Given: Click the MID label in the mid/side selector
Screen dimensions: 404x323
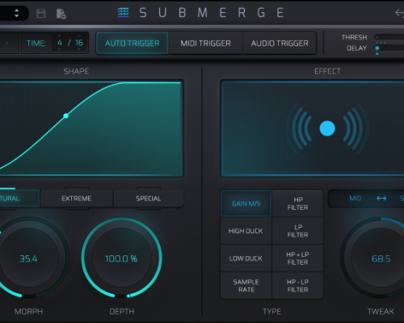Looking at the screenshot, I should point(356,199).
